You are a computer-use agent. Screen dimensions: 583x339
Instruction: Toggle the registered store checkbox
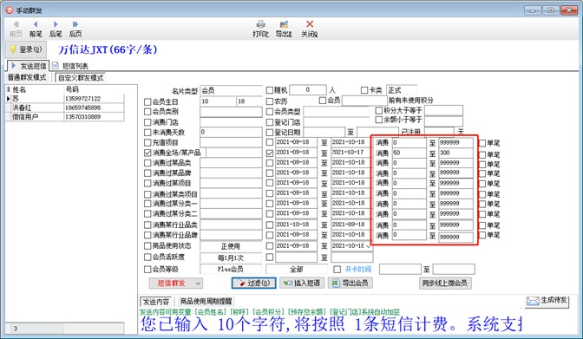point(270,122)
